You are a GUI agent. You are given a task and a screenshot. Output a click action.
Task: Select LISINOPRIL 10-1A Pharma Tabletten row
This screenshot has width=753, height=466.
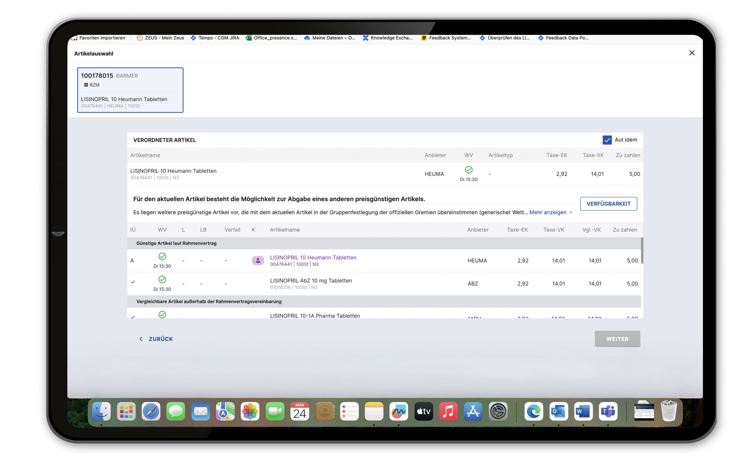[x=384, y=314]
